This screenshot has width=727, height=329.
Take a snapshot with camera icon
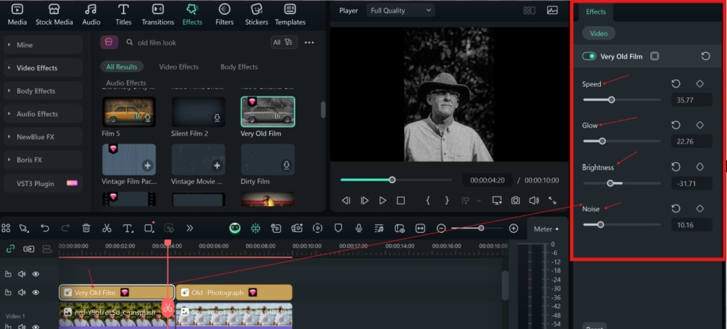(515, 201)
